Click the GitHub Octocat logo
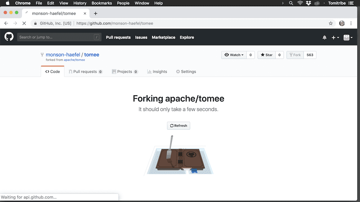The height and width of the screenshot is (202, 360). click(9, 37)
